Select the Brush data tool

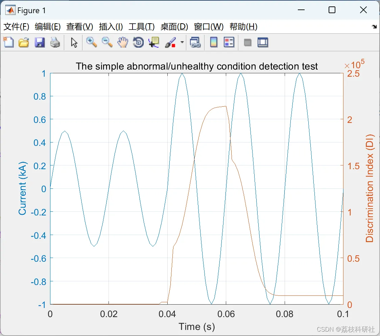tap(170, 42)
